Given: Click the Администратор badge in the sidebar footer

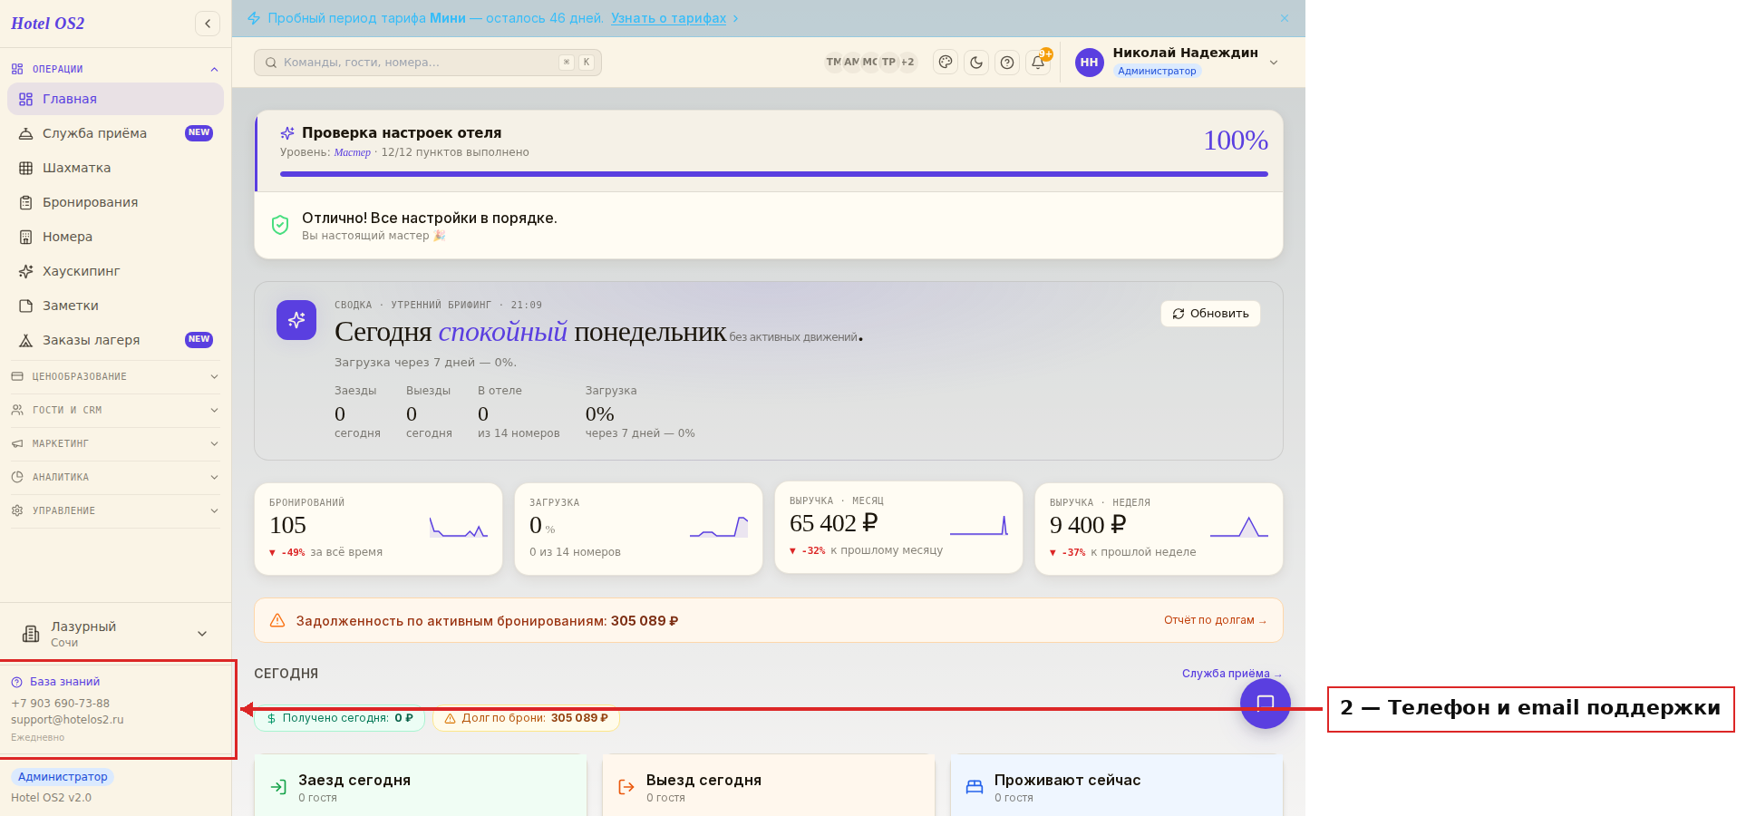Looking at the screenshot, I should (x=63, y=777).
